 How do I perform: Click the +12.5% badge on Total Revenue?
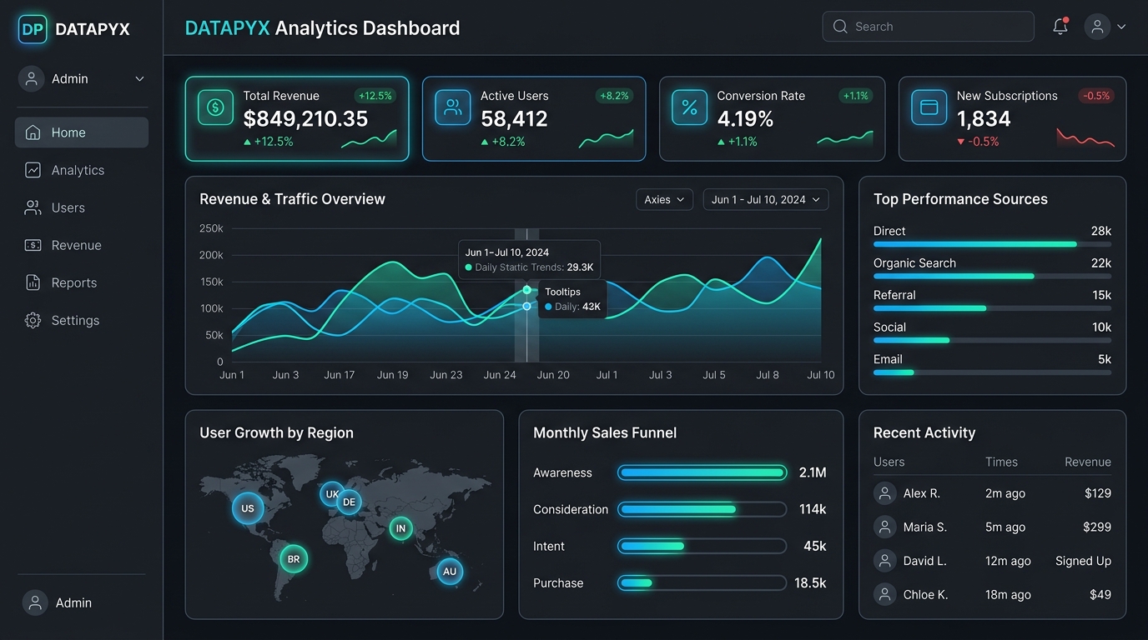[375, 96]
